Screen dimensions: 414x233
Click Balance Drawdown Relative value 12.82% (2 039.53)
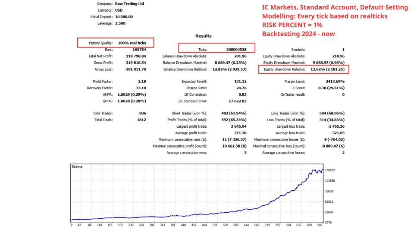[x=229, y=69]
